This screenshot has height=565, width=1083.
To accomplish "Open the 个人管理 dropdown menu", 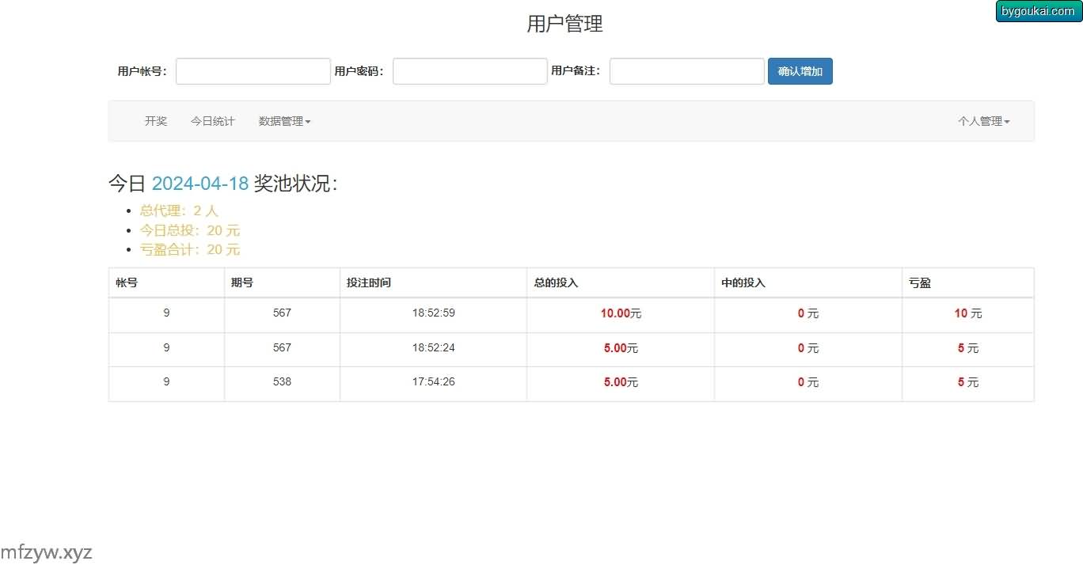I will (x=983, y=121).
